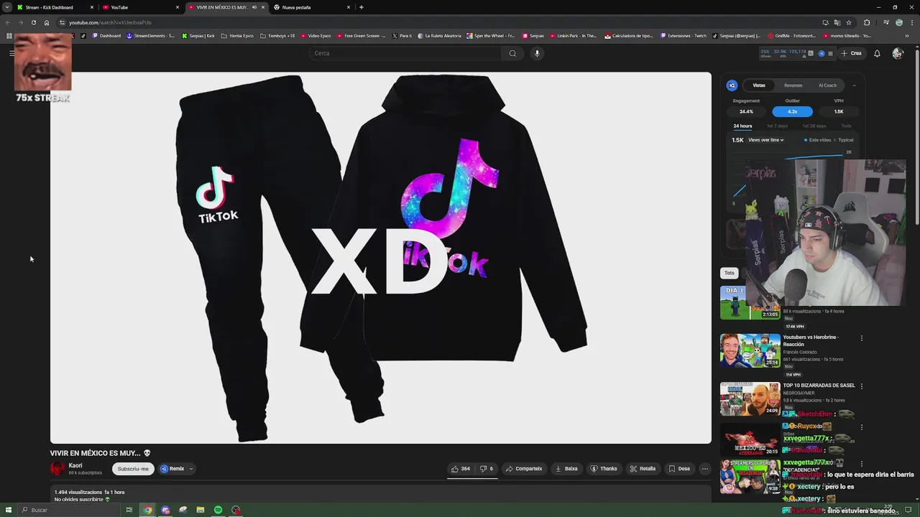Close the VIVIR EN MÉXICO tab
Screen dimensions: 920x517
pos(263,7)
